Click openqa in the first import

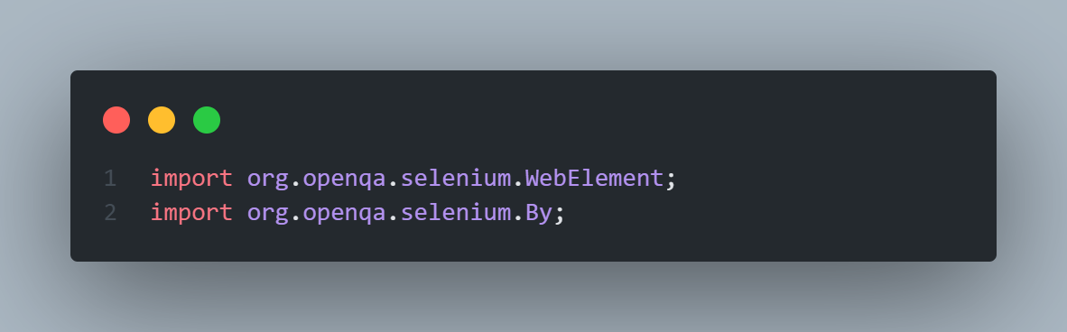[344, 180]
